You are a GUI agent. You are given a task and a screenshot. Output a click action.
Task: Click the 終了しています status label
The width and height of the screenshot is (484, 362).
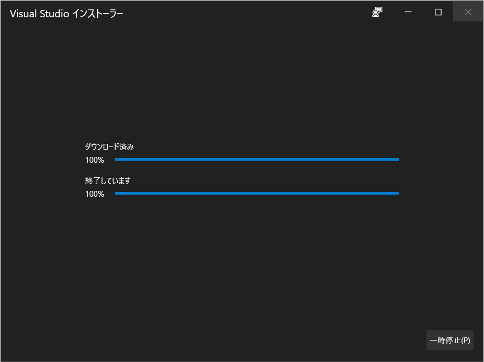pos(108,181)
